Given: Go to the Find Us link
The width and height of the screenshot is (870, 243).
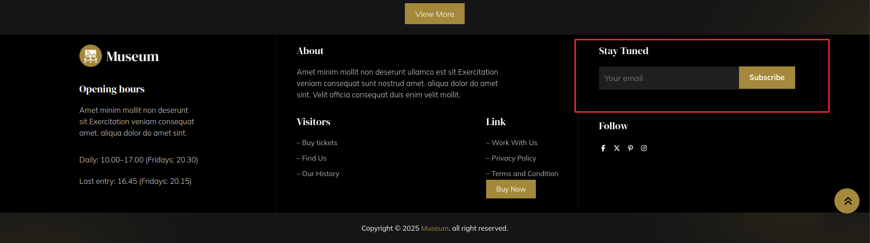Looking at the screenshot, I should coord(314,158).
